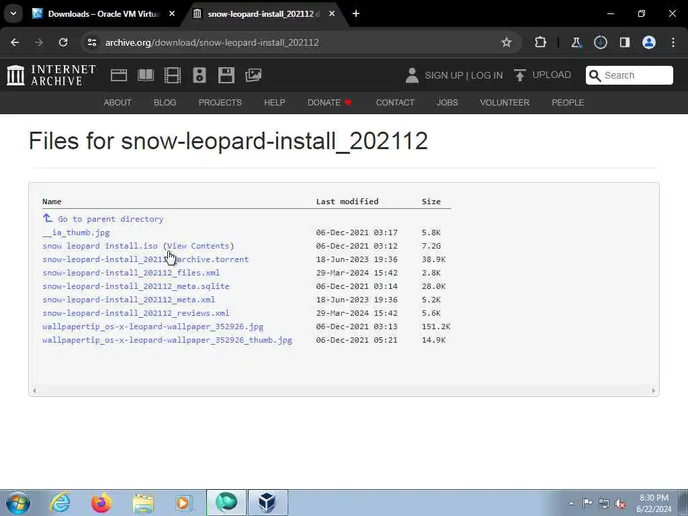Open the VOLUNTEER menu item
Viewport: 688px width, 516px height.
pos(505,103)
